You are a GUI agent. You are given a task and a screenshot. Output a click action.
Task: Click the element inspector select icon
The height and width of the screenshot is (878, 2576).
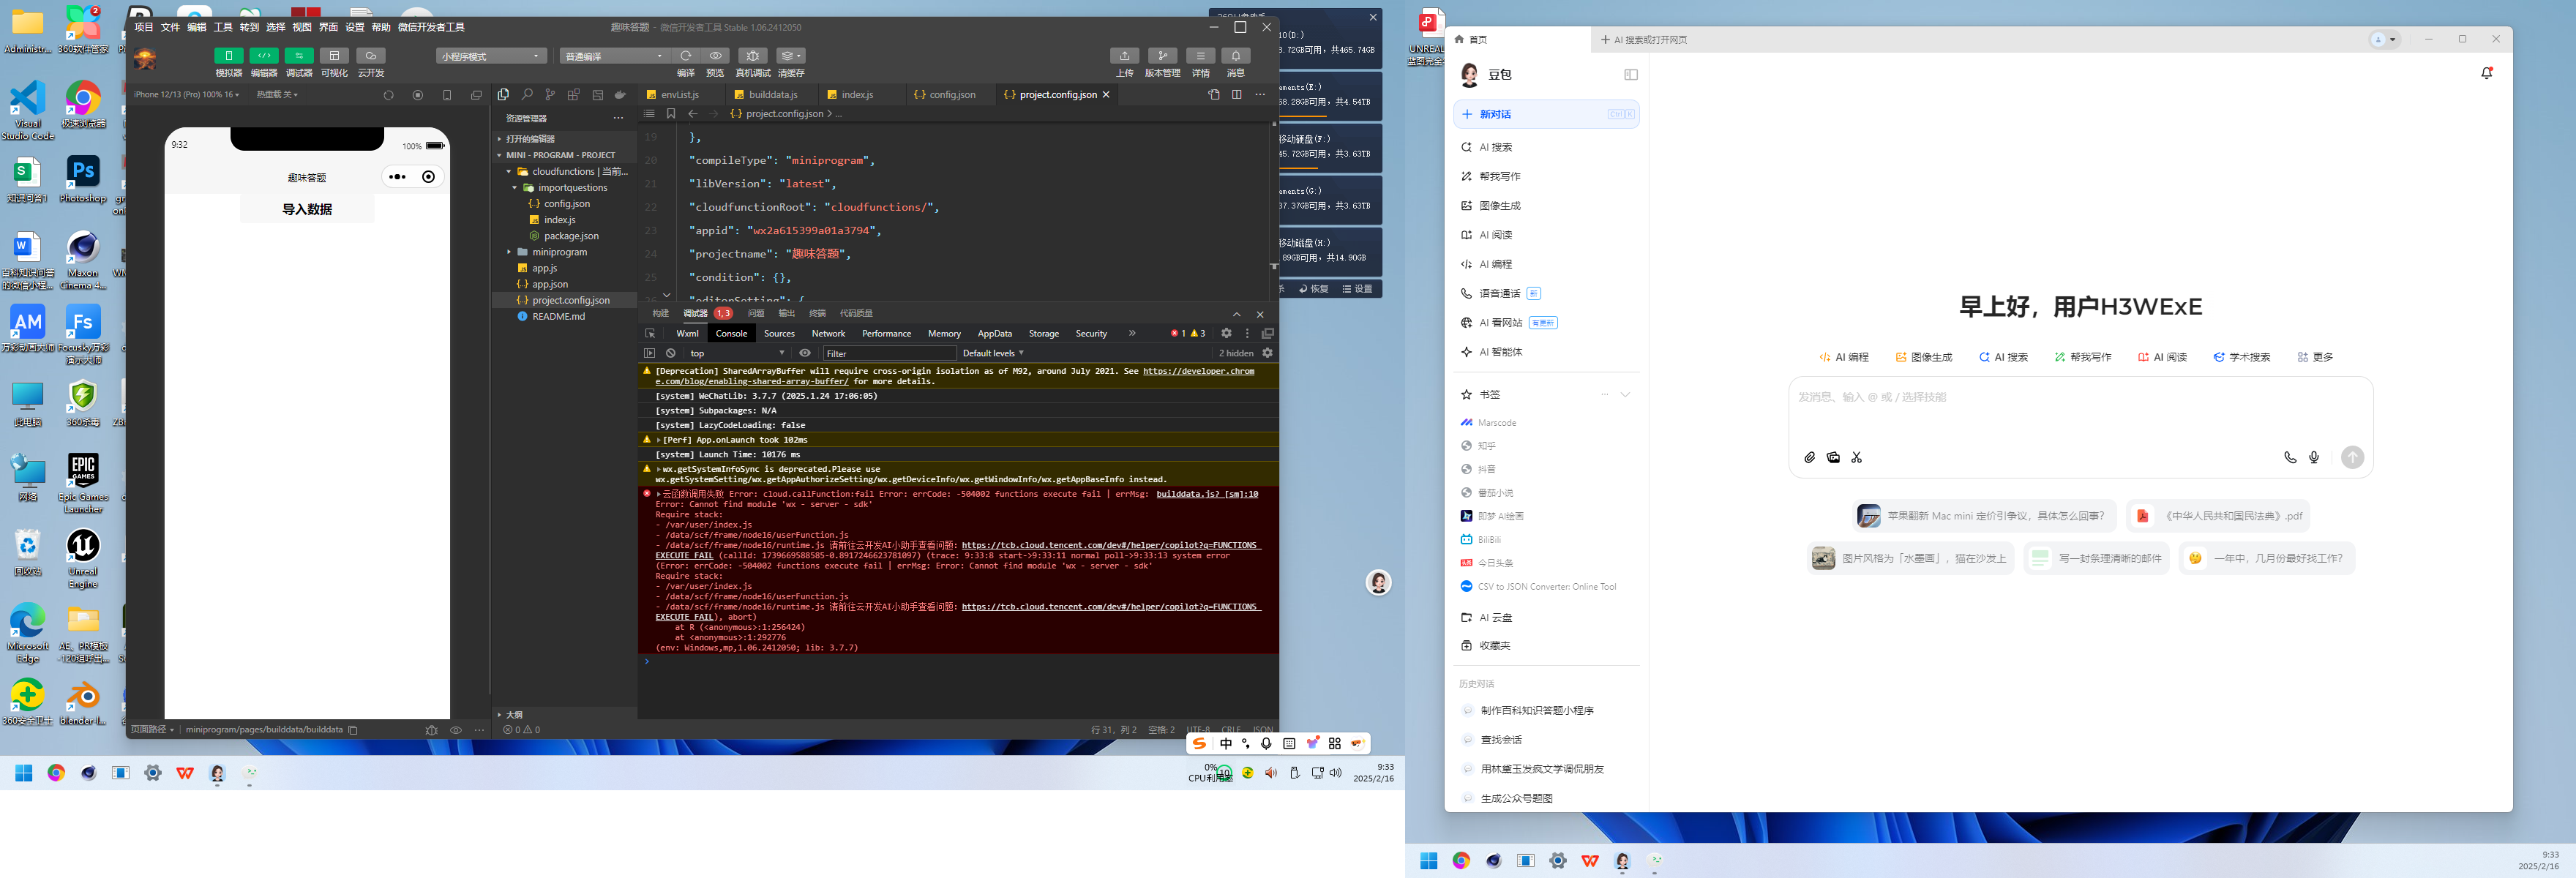click(650, 333)
